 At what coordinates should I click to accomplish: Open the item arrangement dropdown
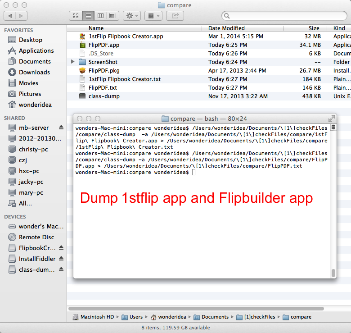click(154, 16)
